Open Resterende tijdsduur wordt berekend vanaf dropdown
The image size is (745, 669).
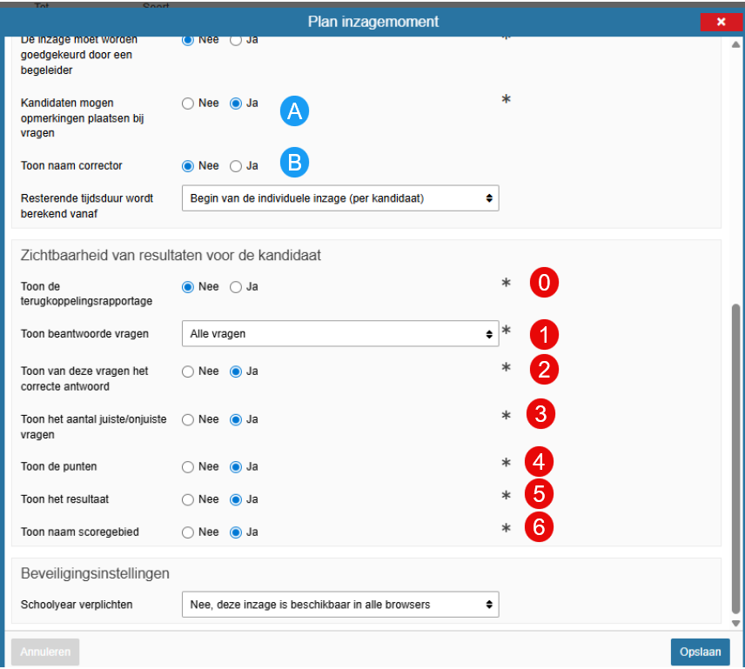[340, 198]
